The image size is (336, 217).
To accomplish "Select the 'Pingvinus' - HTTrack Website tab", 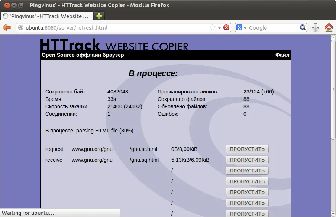I will tap(47, 16).
